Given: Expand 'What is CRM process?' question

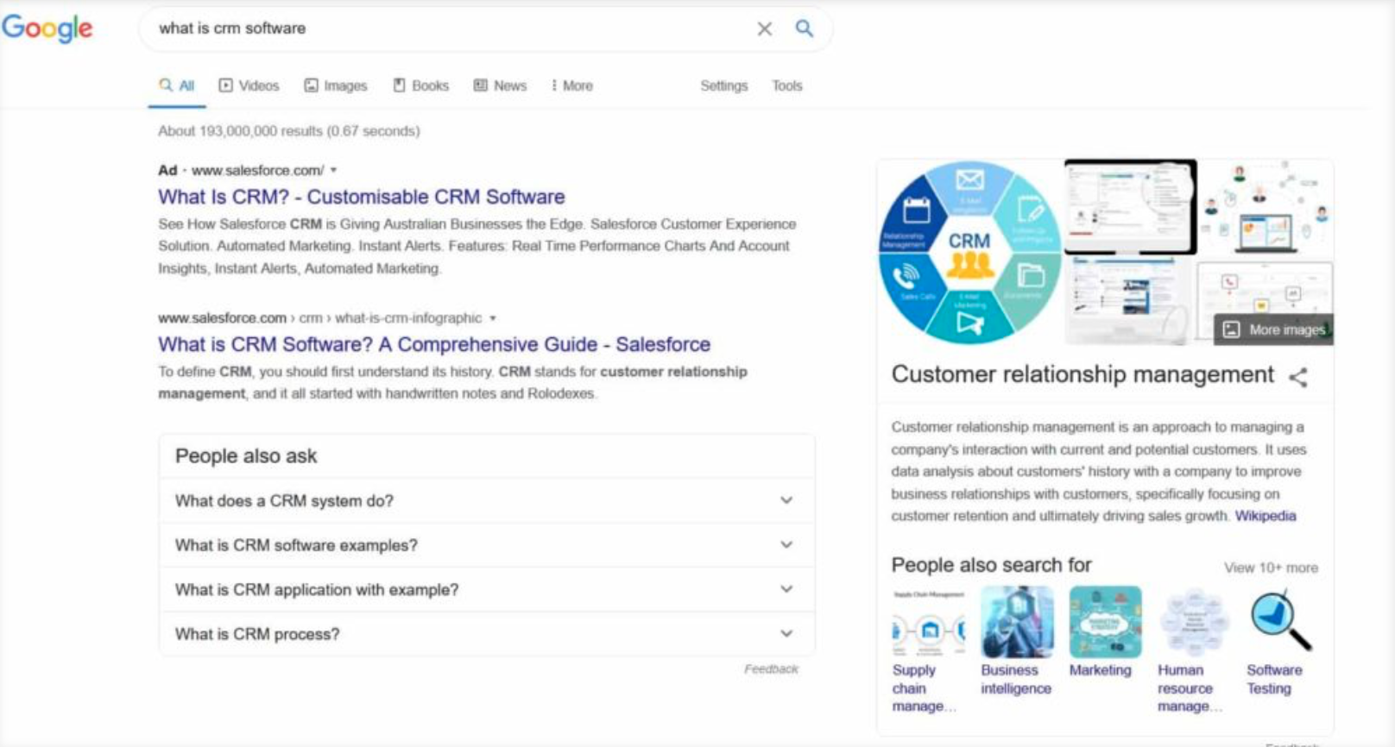Looking at the screenshot, I should click(487, 634).
